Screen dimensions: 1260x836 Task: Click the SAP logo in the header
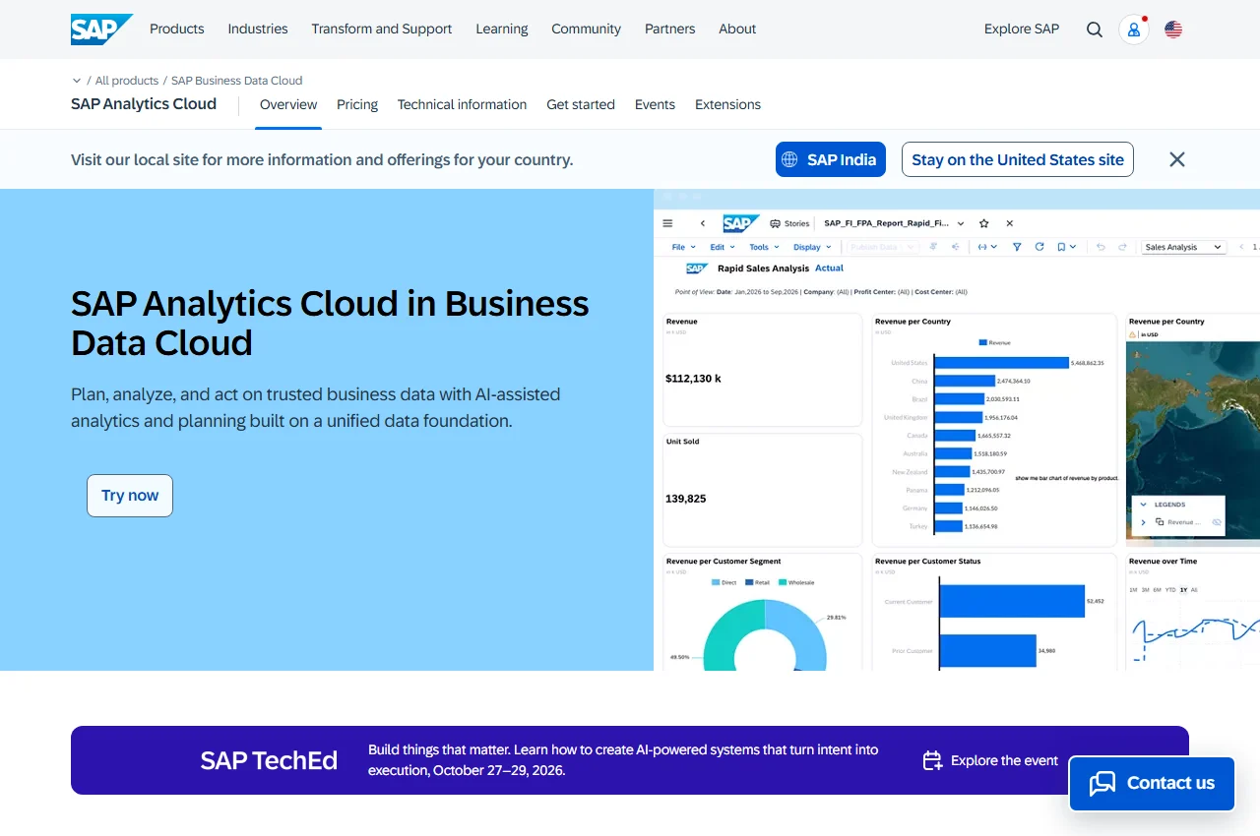(101, 30)
